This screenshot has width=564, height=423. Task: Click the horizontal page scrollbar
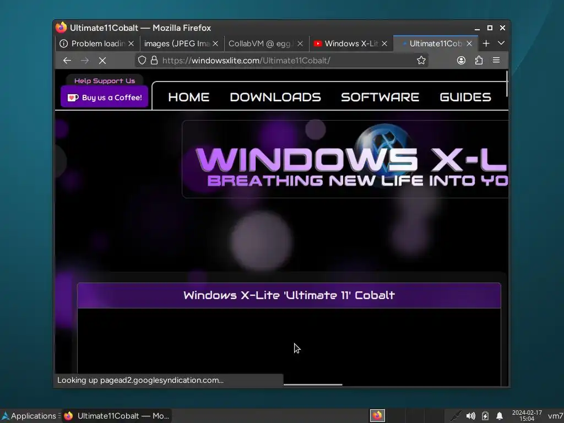tap(313, 384)
